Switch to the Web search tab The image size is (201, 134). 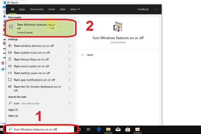click(x=63, y=9)
